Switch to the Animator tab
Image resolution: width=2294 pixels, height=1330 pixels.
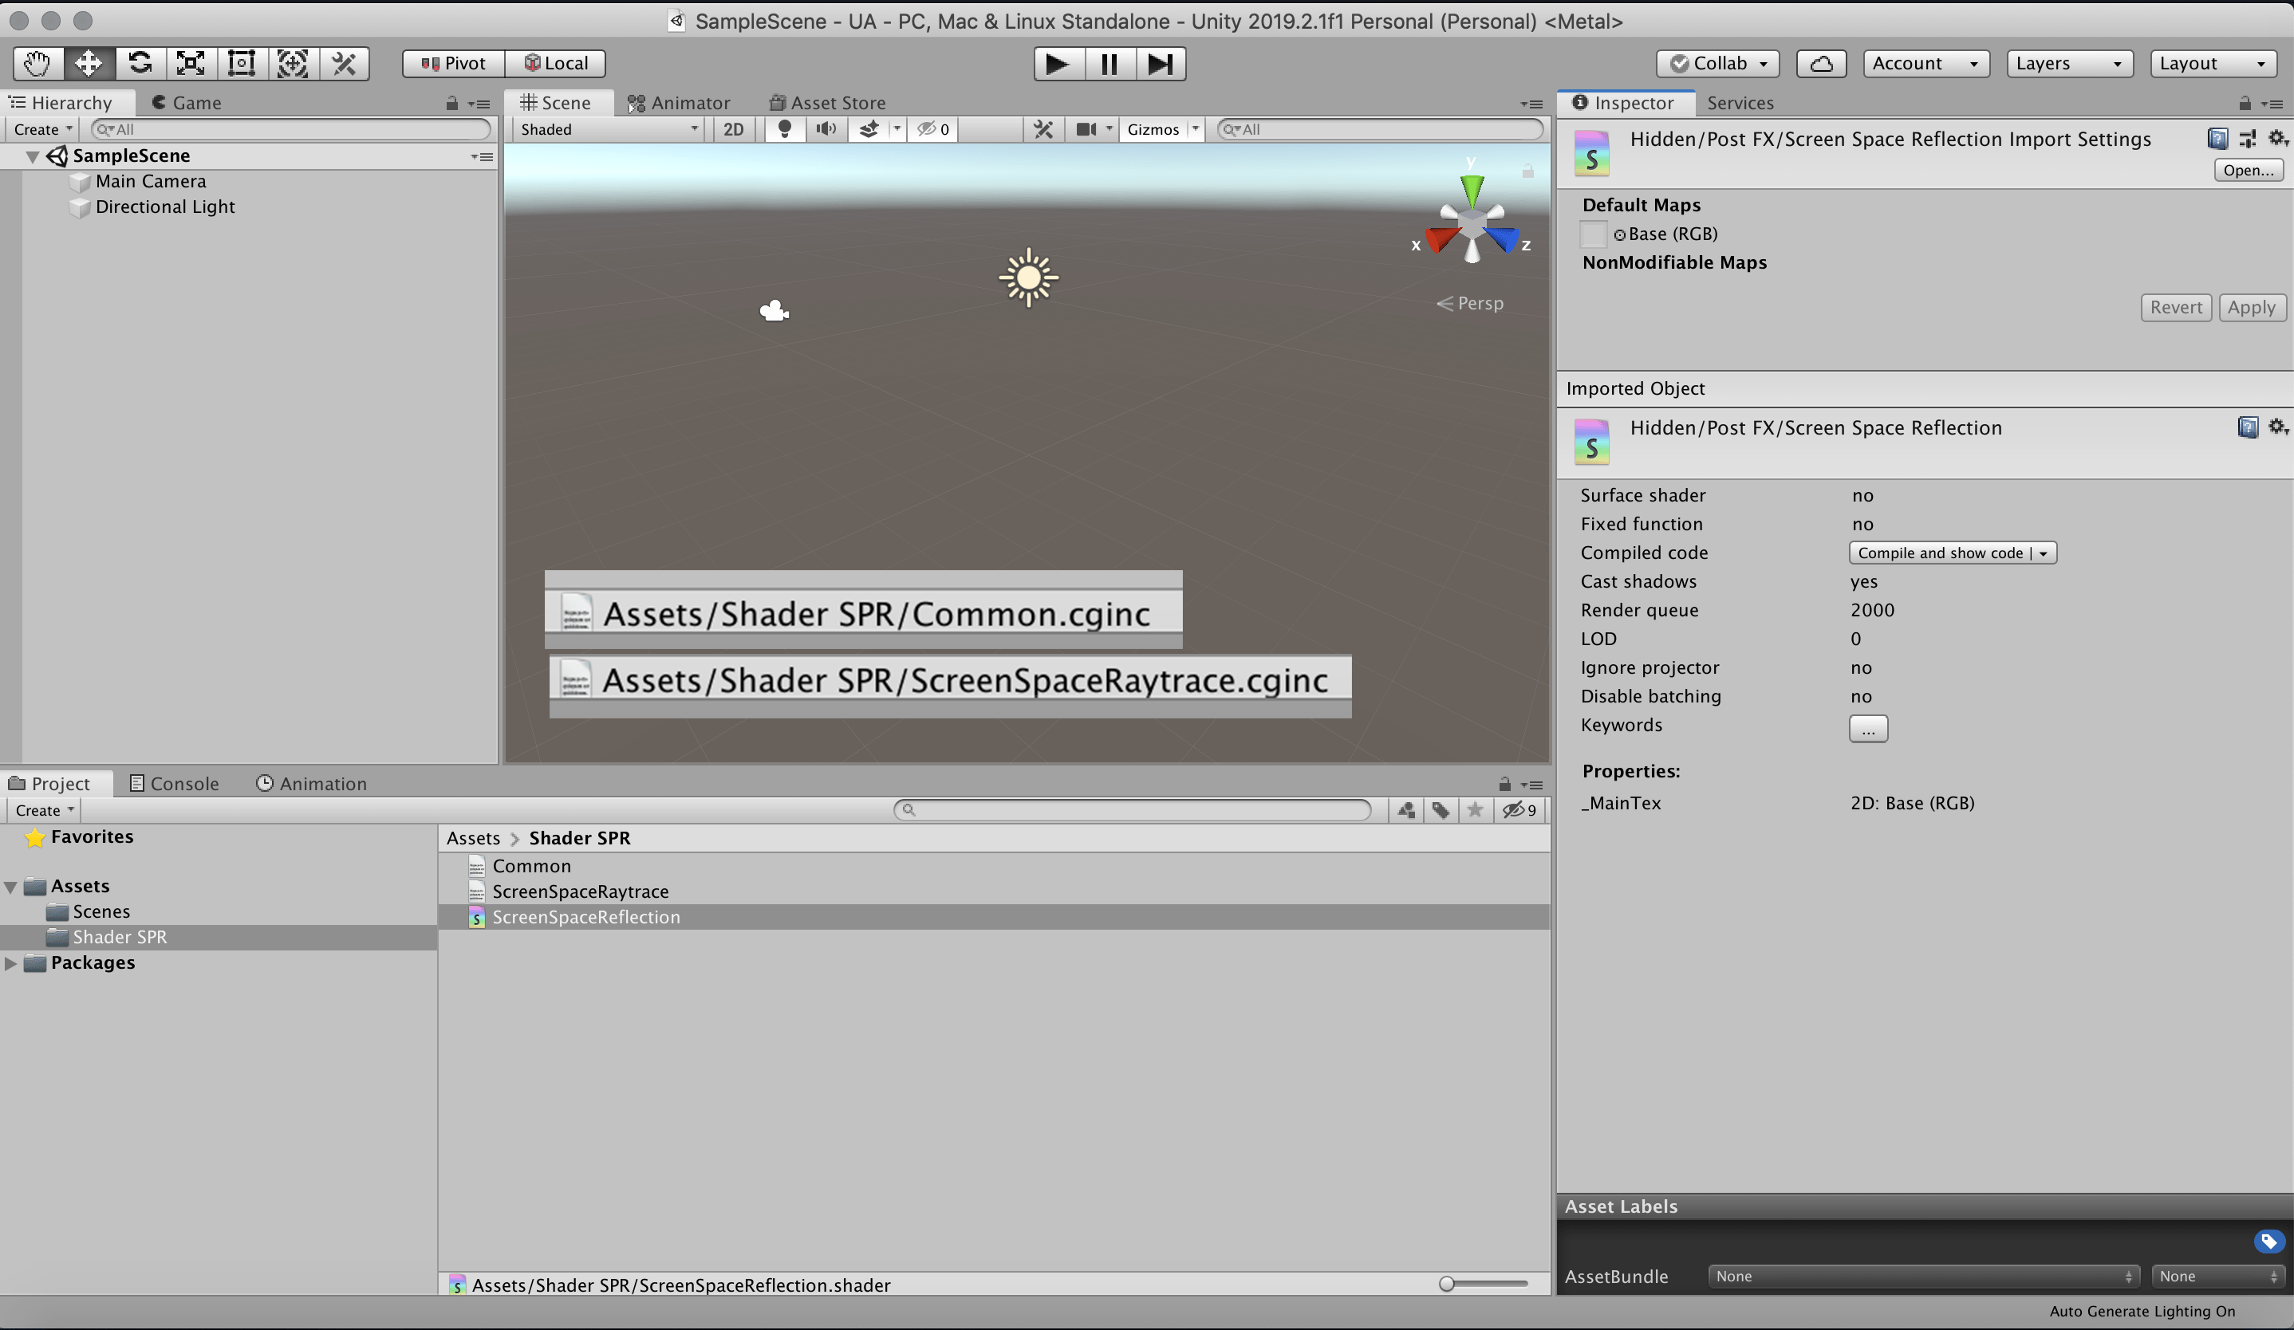(x=679, y=103)
